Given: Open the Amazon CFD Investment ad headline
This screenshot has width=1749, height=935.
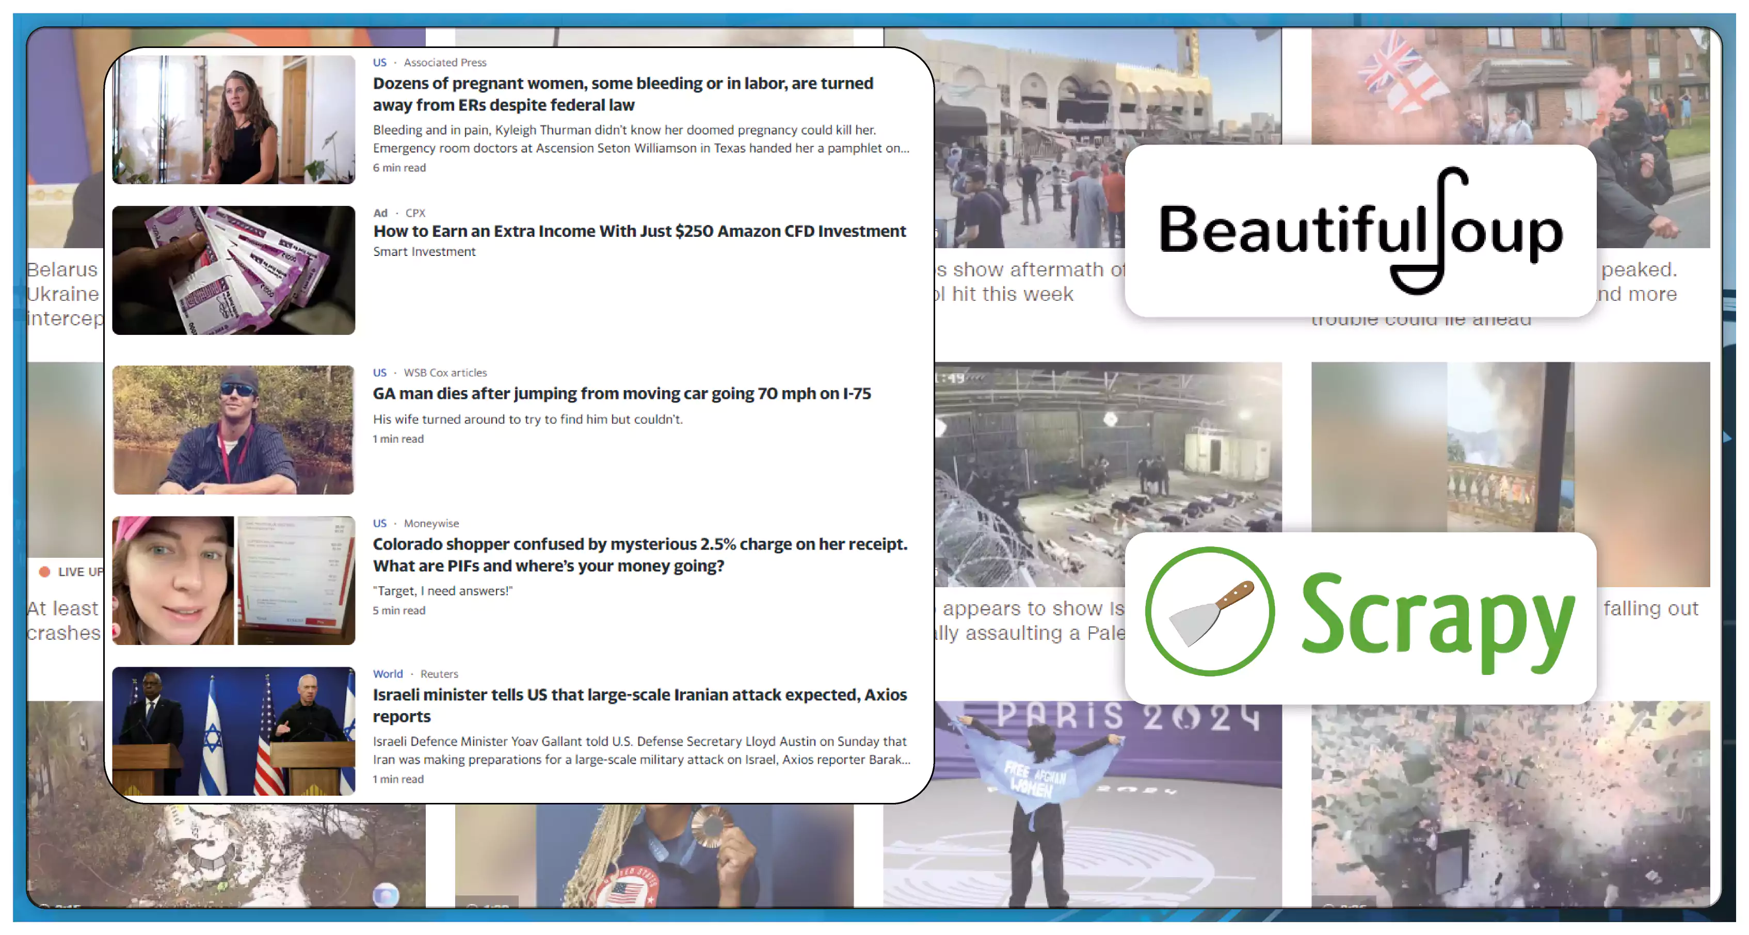Looking at the screenshot, I should click(x=639, y=231).
